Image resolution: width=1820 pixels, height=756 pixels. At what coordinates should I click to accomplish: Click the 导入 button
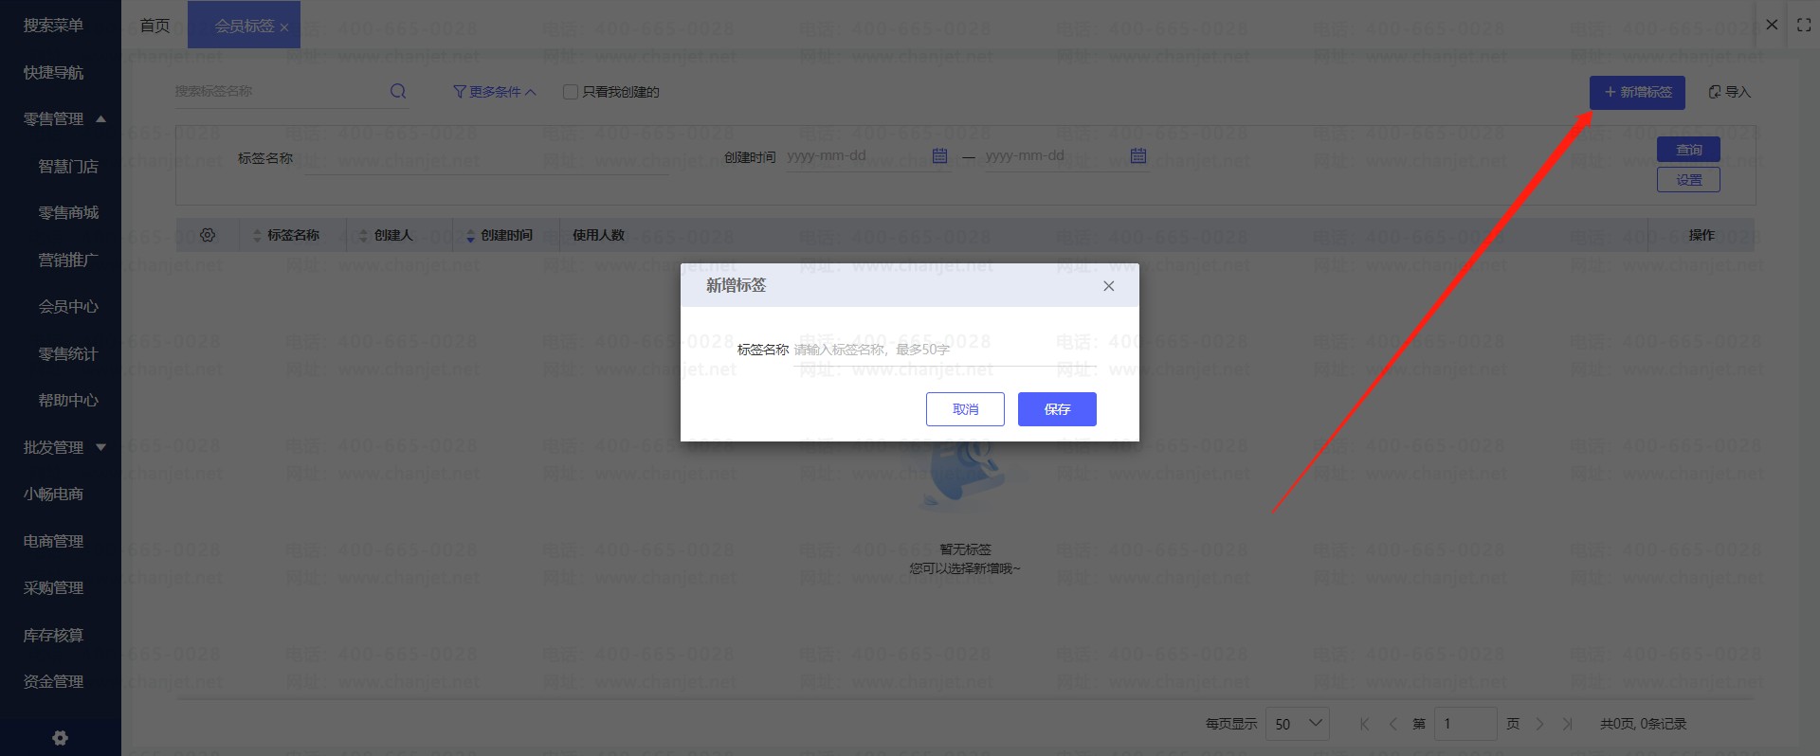(1729, 92)
